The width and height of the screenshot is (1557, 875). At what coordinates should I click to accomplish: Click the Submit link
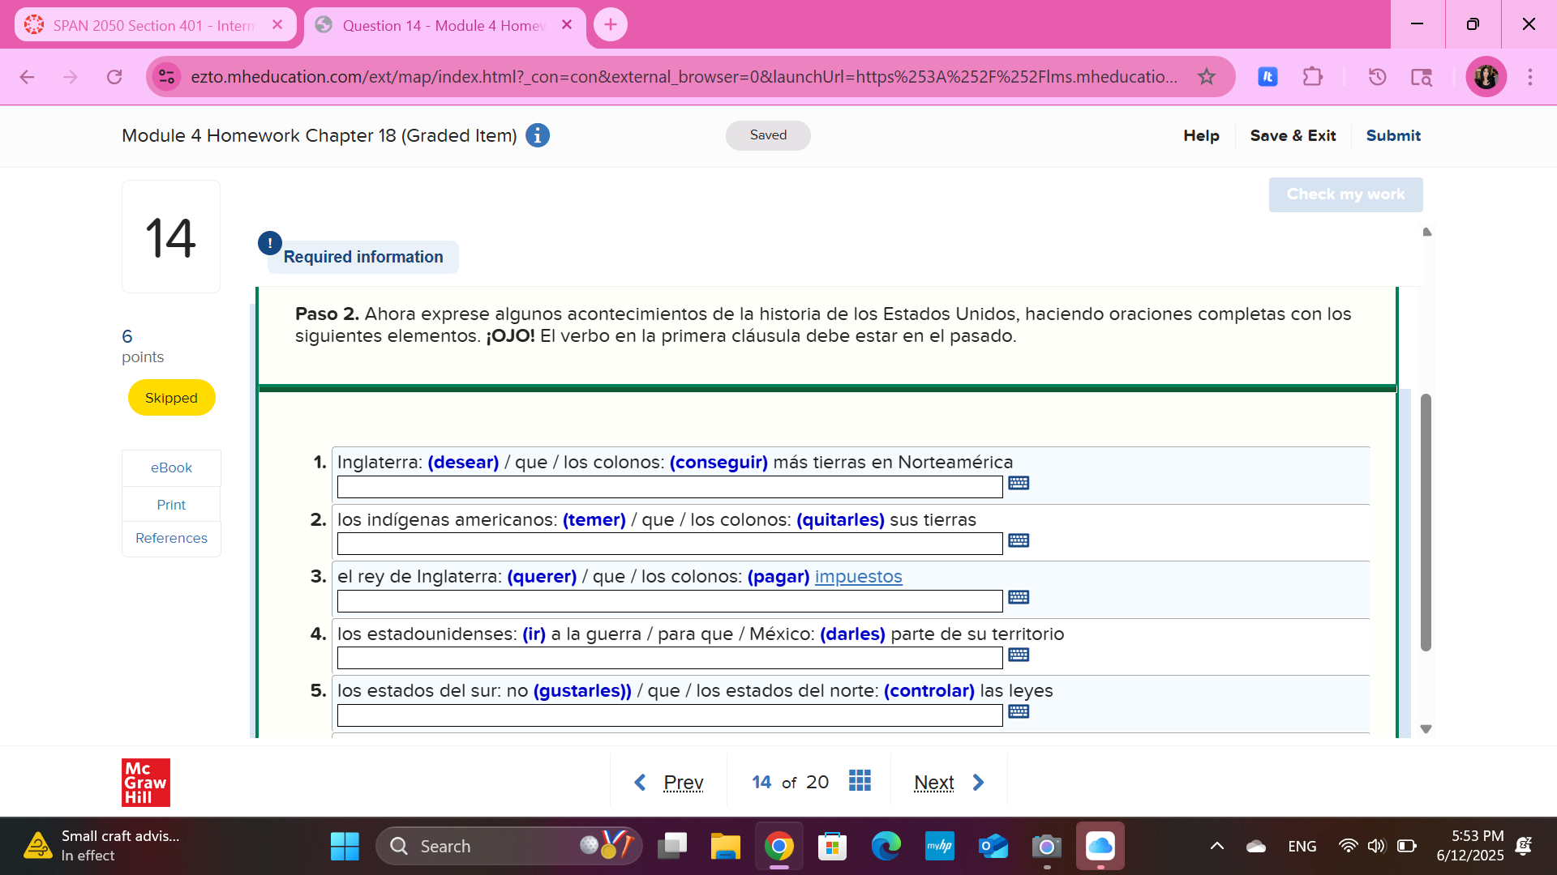pyautogui.click(x=1392, y=135)
